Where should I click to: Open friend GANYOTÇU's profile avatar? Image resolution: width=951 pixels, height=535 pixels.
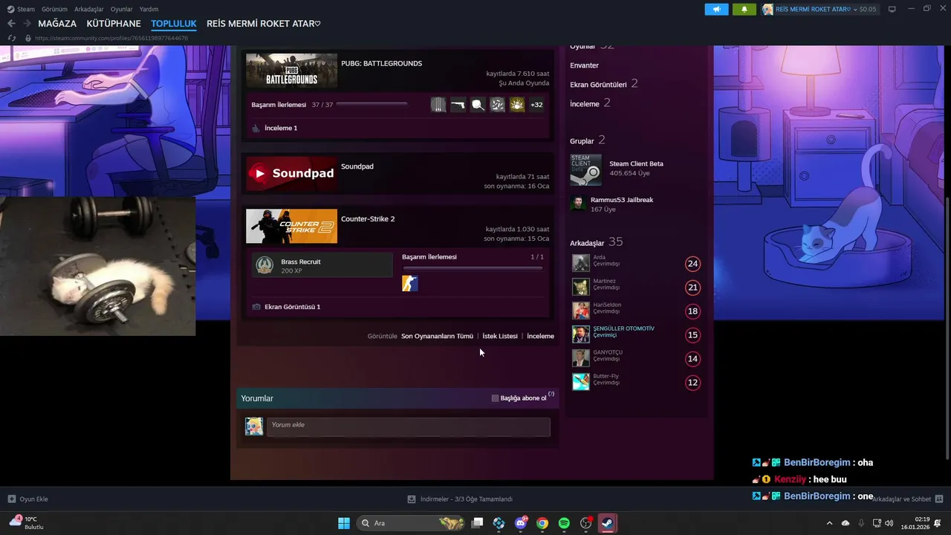tap(581, 358)
